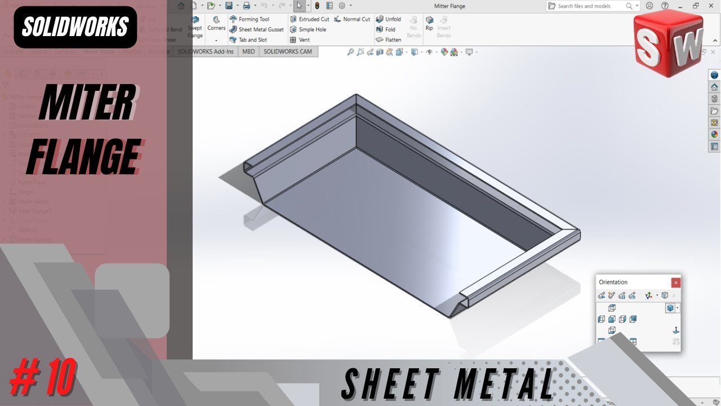
Task: Click the Hide/Show Items eye icon
Action: click(429, 52)
